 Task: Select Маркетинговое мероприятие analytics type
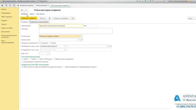[x=54, y=59]
